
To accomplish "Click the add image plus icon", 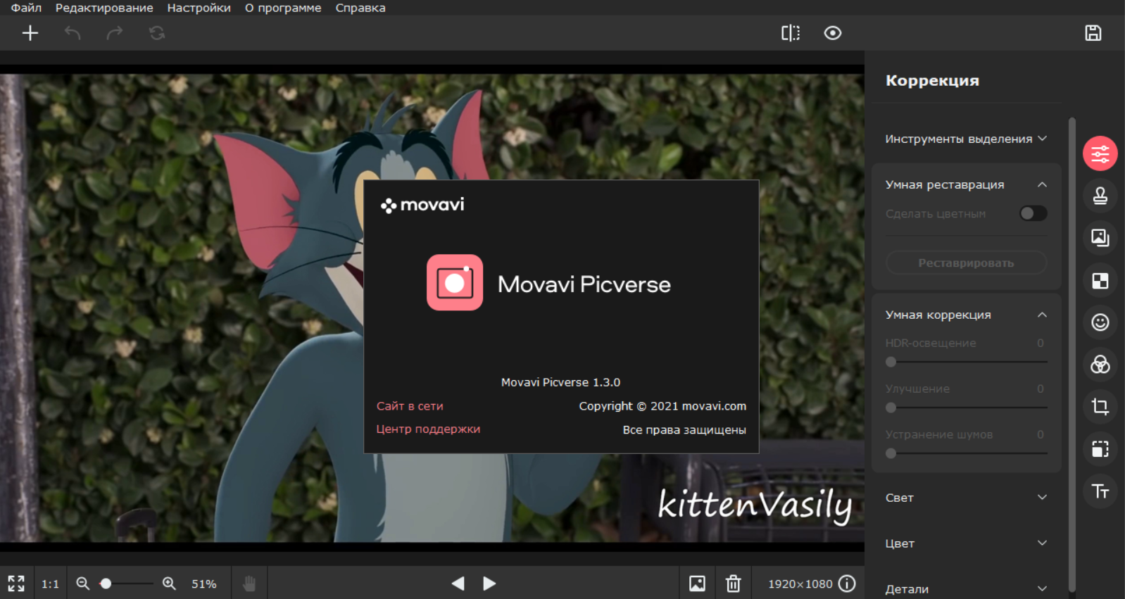I will point(30,33).
